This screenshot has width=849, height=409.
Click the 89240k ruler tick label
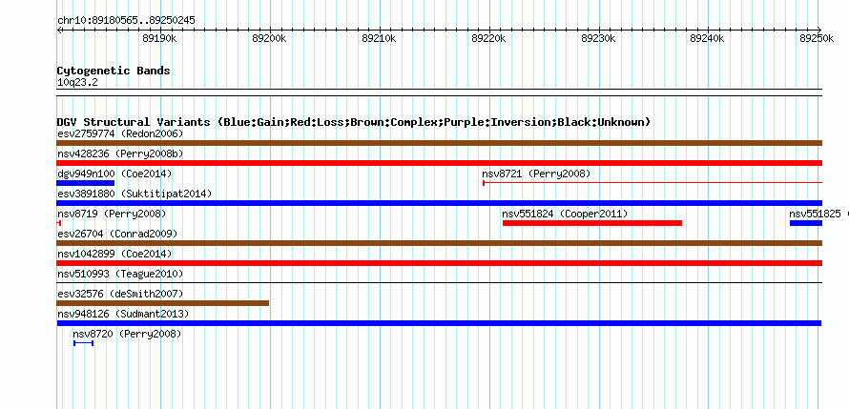[708, 38]
